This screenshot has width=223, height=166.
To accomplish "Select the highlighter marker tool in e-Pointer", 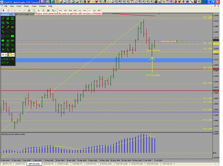I will point(8,27).
